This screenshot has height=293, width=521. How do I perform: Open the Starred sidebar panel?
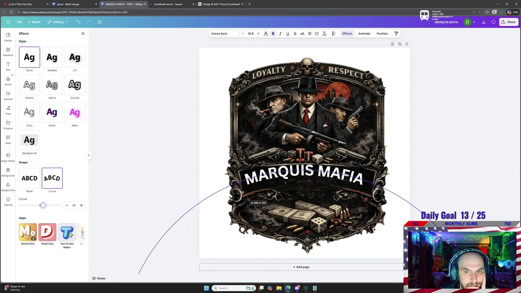click(8, 201)
